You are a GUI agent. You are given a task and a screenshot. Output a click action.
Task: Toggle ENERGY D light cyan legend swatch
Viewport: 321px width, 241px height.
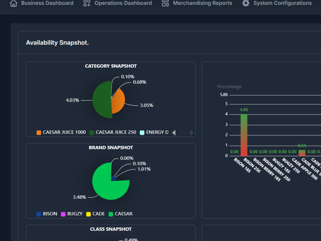click(x=142, y=133)
